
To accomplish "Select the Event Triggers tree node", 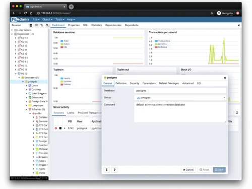I will pos(39,93).
